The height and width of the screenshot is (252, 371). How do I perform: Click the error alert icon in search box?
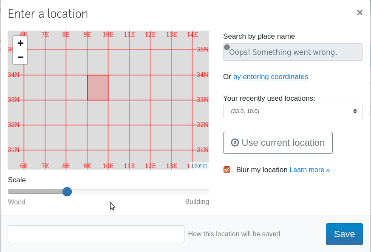click(x=227, y=47)
